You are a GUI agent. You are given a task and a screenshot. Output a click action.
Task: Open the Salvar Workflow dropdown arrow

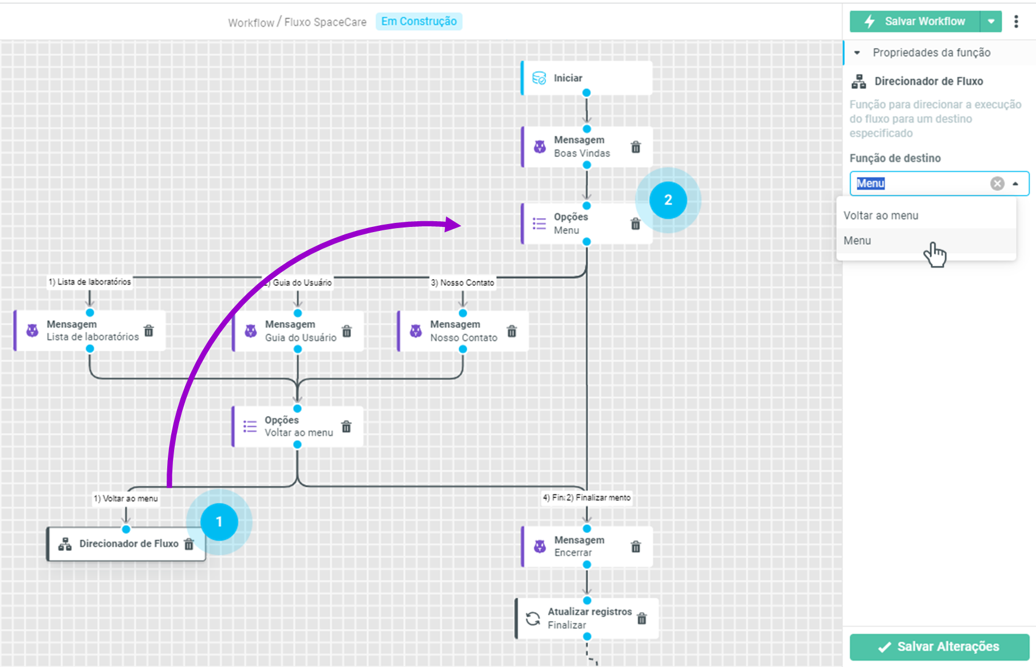tap(991, 22)
